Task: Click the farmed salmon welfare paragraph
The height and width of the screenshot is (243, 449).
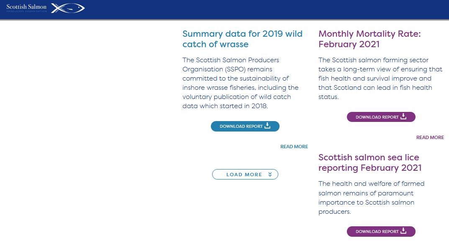Action: click(x=371, y=197)
